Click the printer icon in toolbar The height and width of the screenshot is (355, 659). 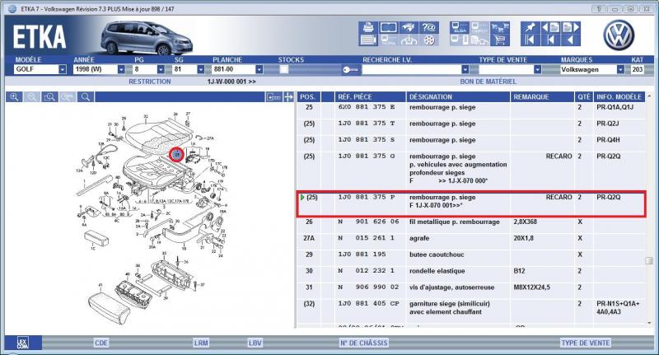[x=368, y=27]
